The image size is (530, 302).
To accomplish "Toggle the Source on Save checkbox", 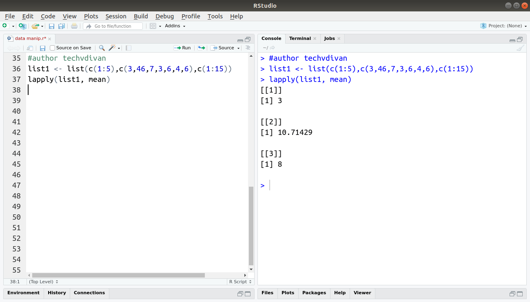I will point(52,48).
